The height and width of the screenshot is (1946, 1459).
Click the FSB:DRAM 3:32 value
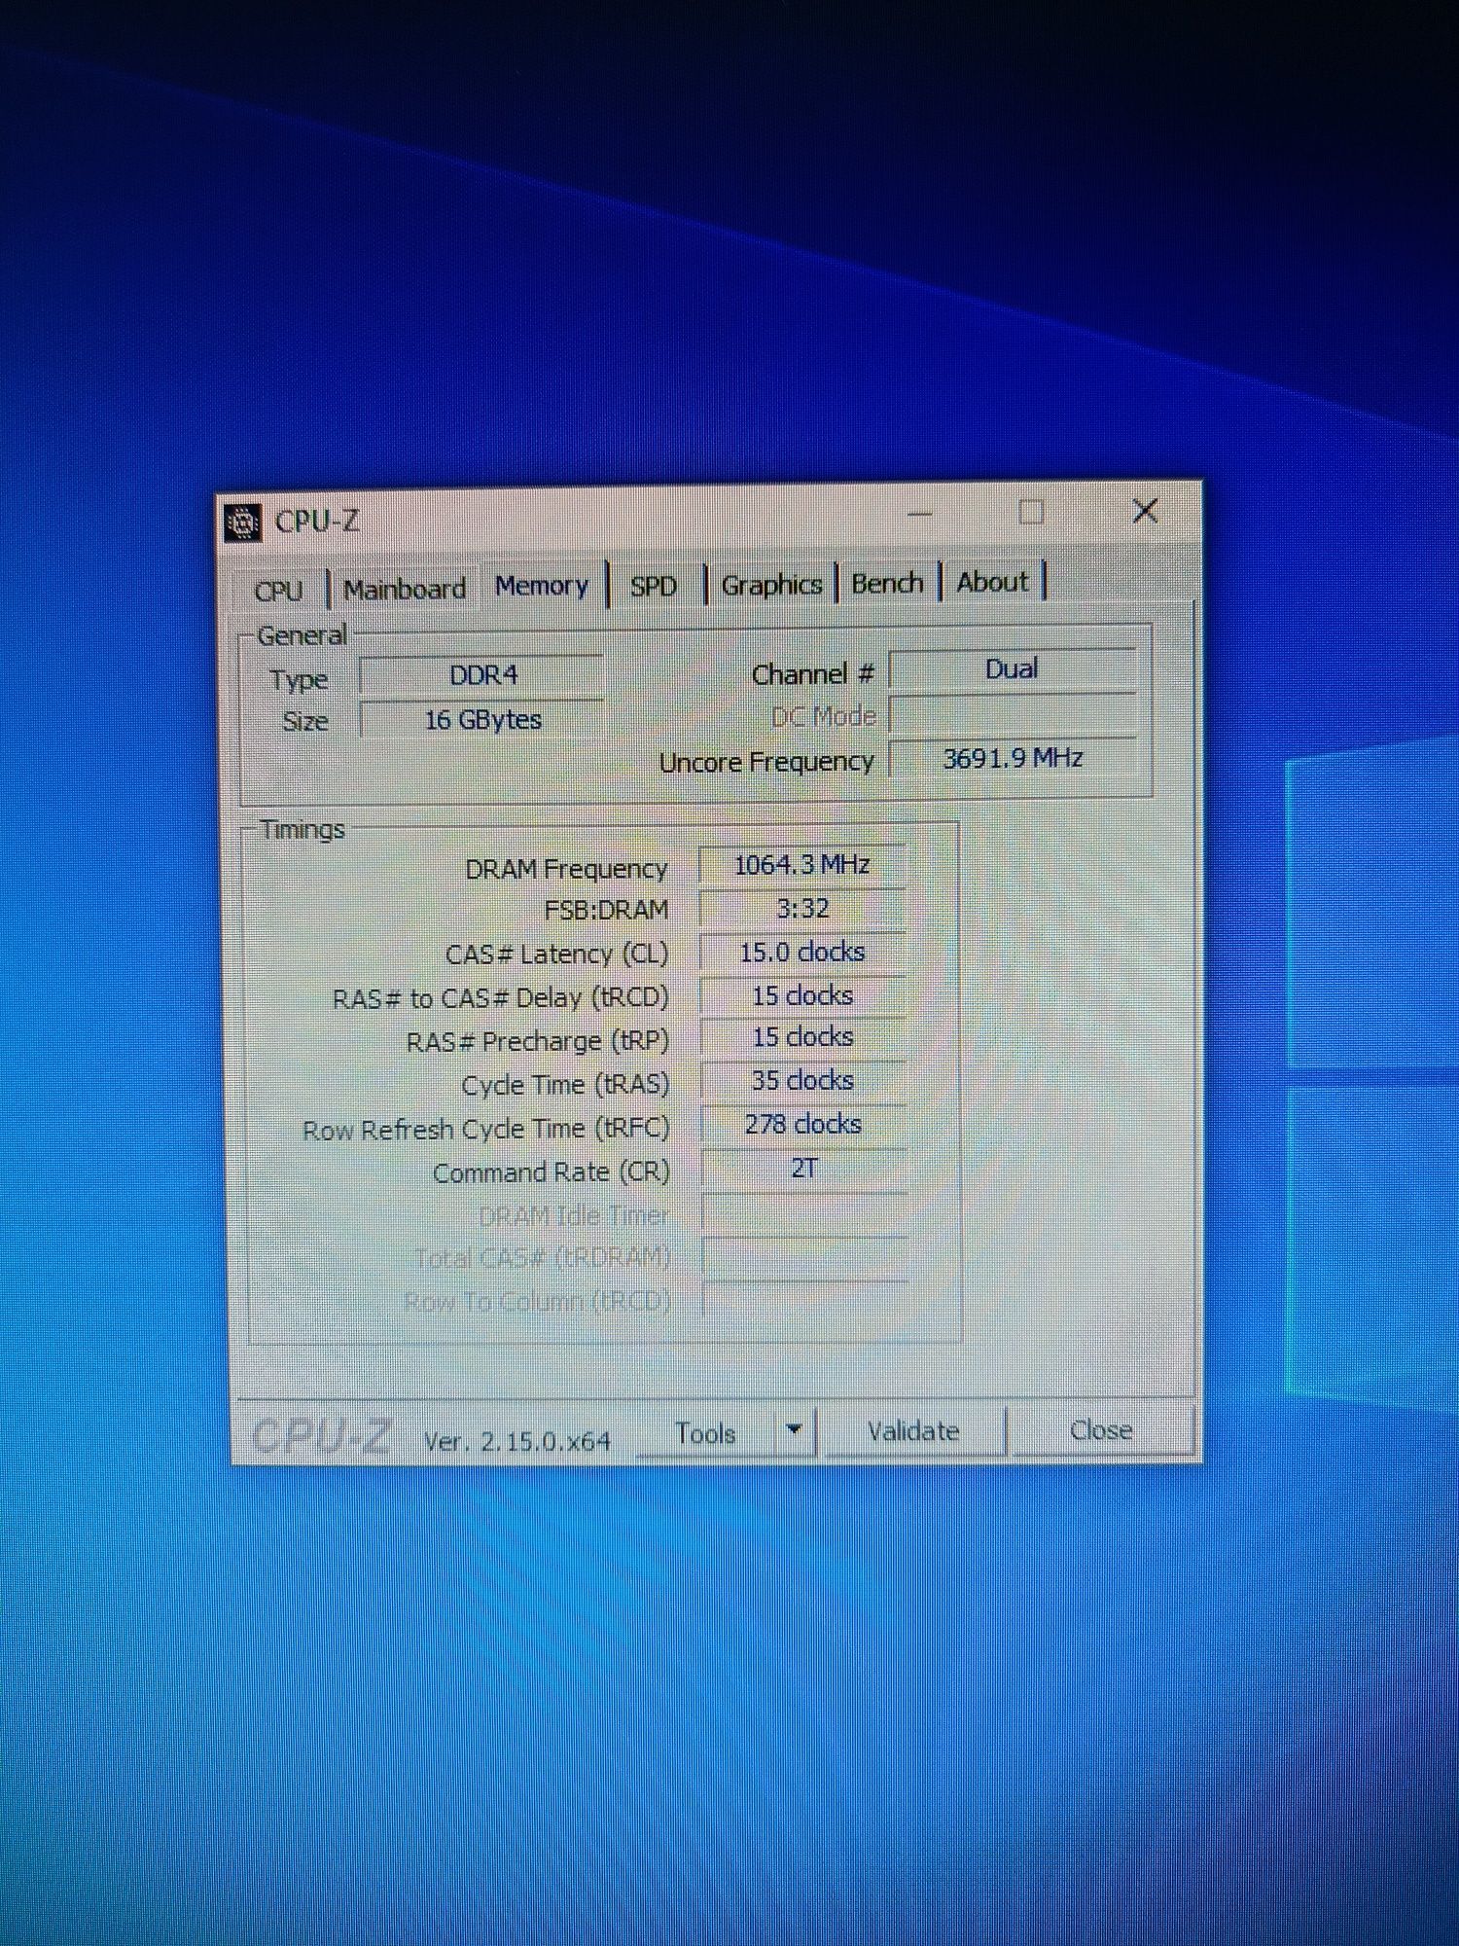[x=802, y=909]
